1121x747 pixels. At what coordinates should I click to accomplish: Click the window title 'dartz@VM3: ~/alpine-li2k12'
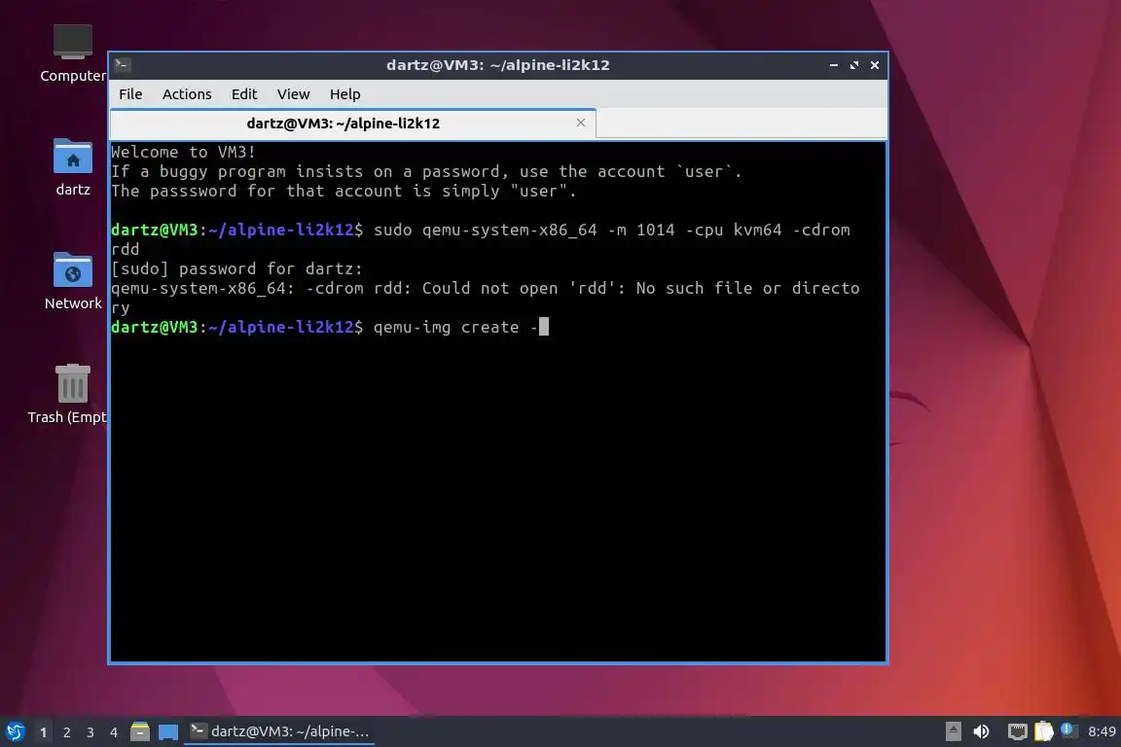click(498, 65)
